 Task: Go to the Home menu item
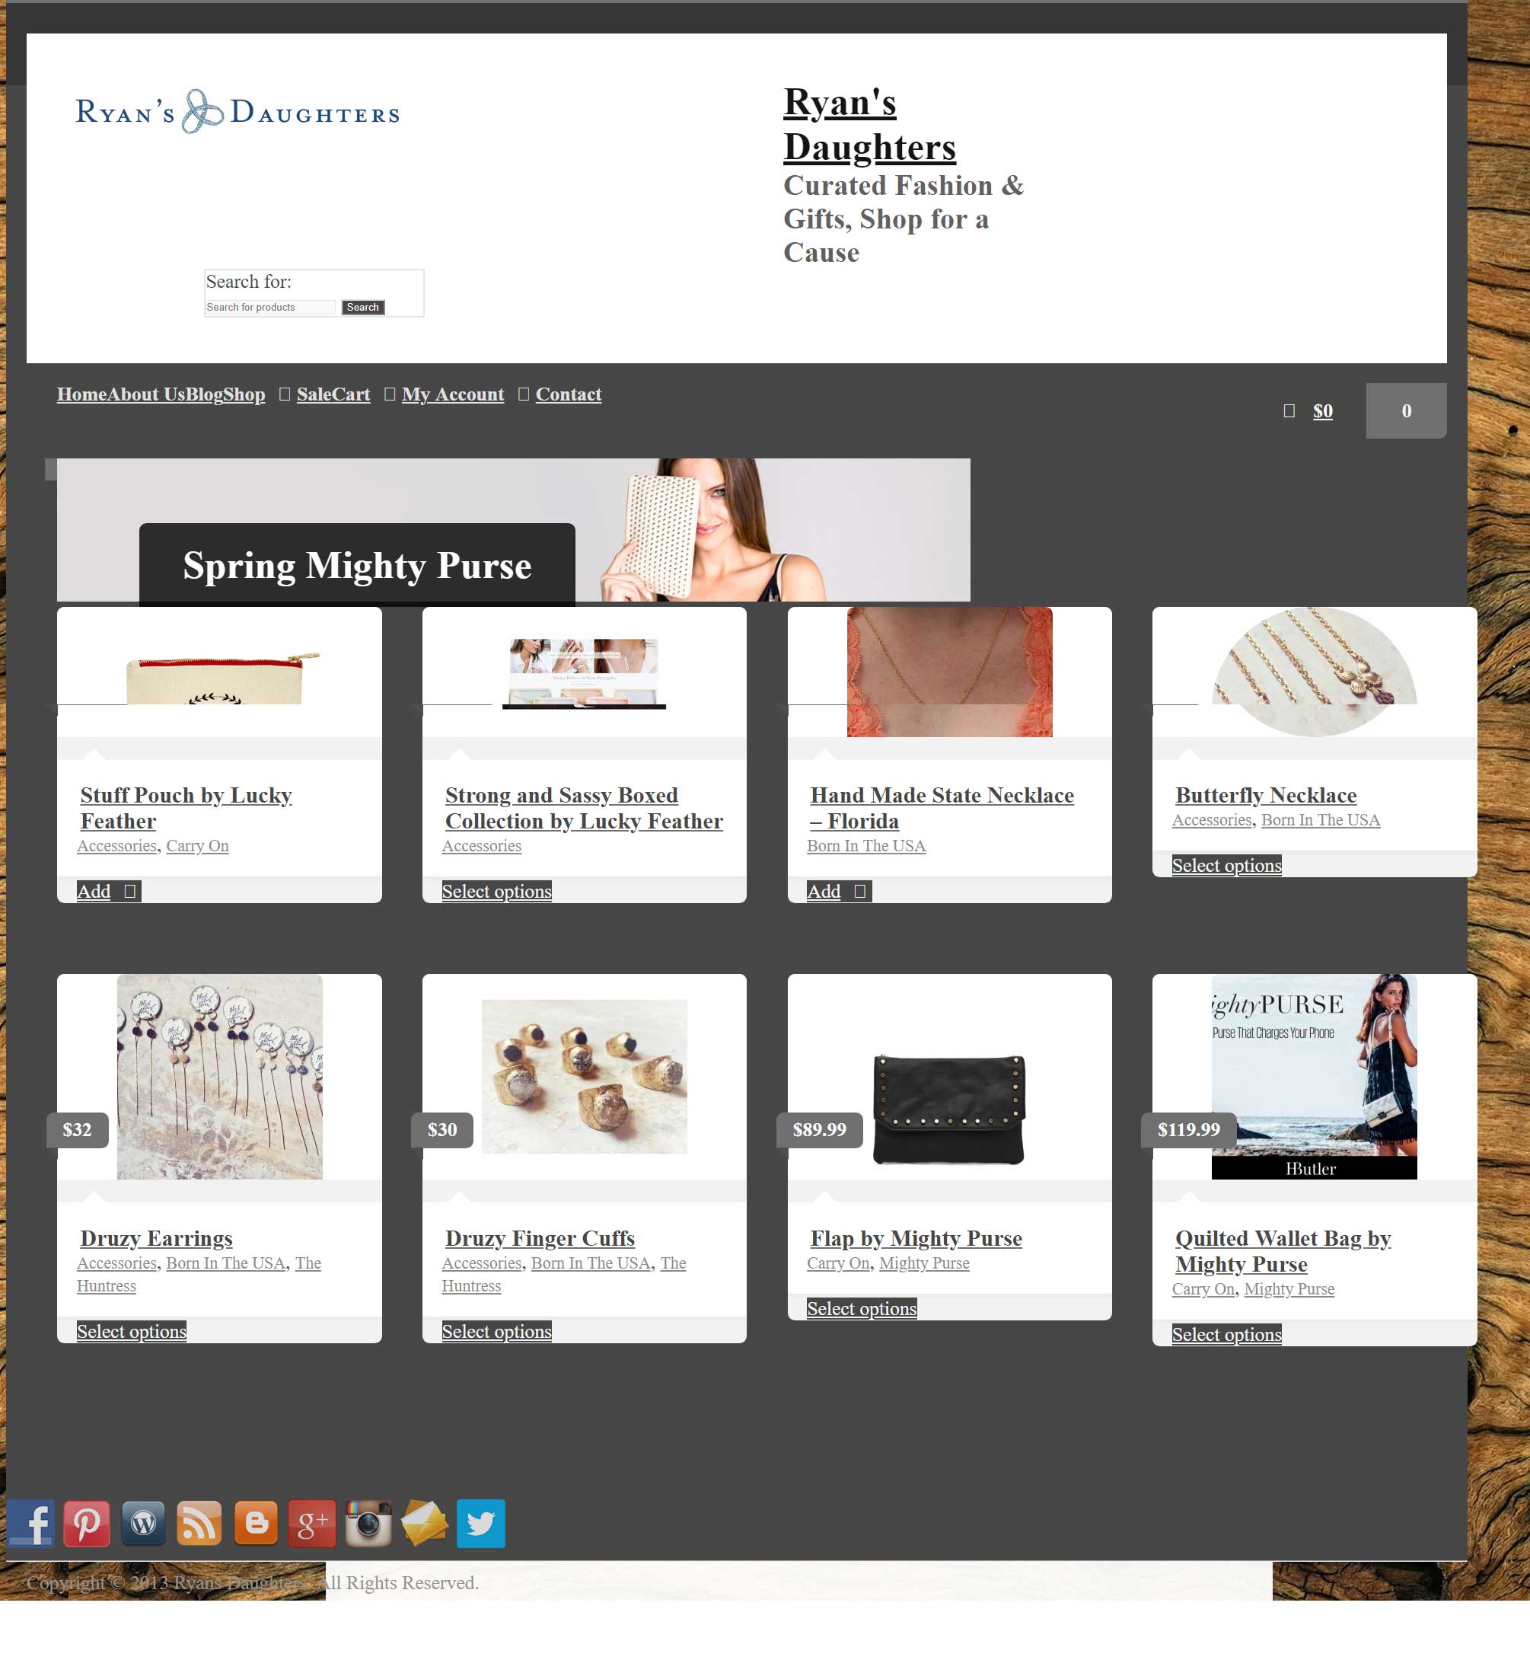click(x=81, y=394)
